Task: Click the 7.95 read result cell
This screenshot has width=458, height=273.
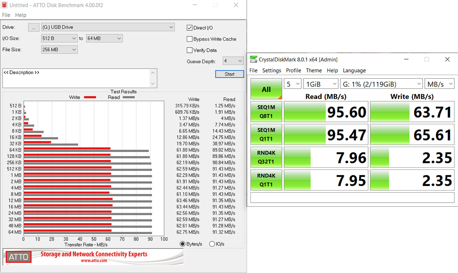Action: click(326, 180)
